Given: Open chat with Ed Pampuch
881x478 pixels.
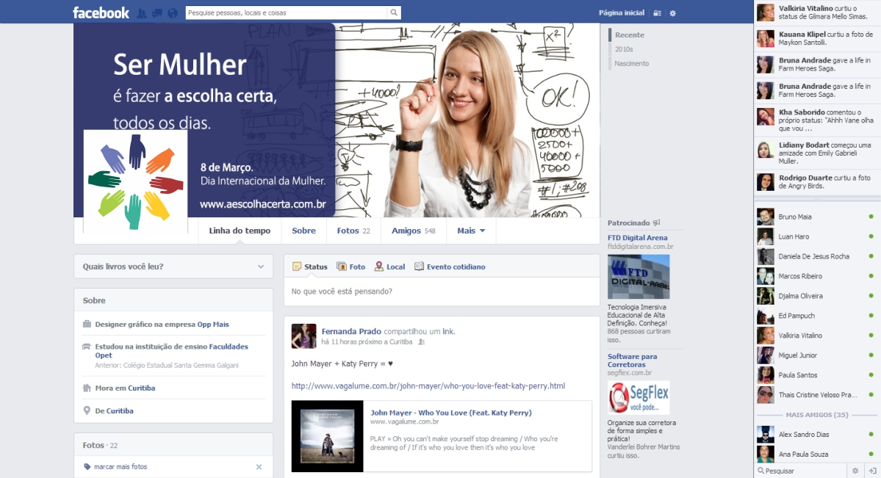Looking at the screenshot, I should (817, 316).
